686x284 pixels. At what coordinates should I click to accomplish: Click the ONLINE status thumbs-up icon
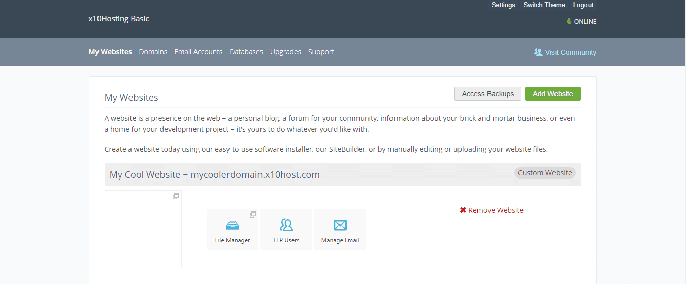(569, 21)
